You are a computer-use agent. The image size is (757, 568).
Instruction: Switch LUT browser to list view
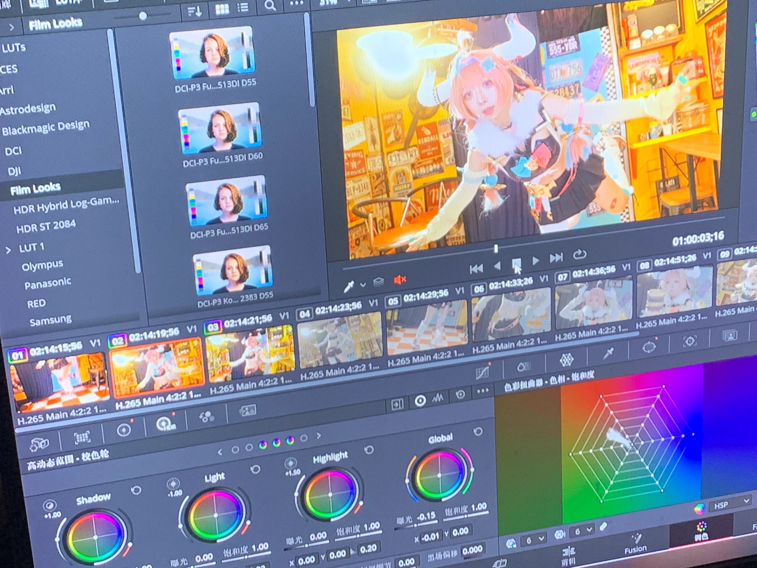pyautogui.click(x=243, y=7)
